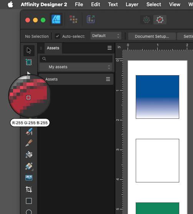Viewport: 193px width, 214px height.
Task: Select the Vector Brush tool
Action: (x=29, y=131)
